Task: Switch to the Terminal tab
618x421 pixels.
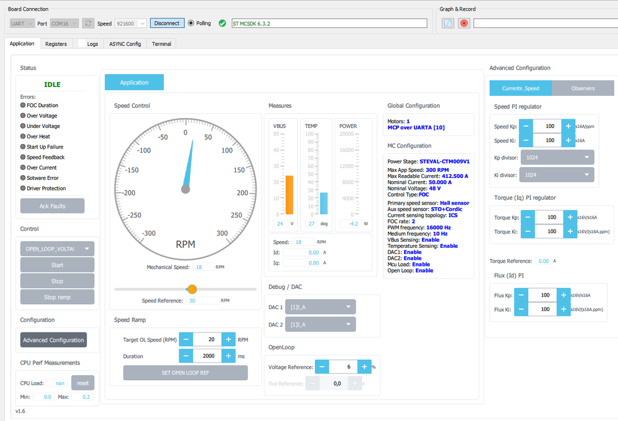Action: (x=161, y=44)
